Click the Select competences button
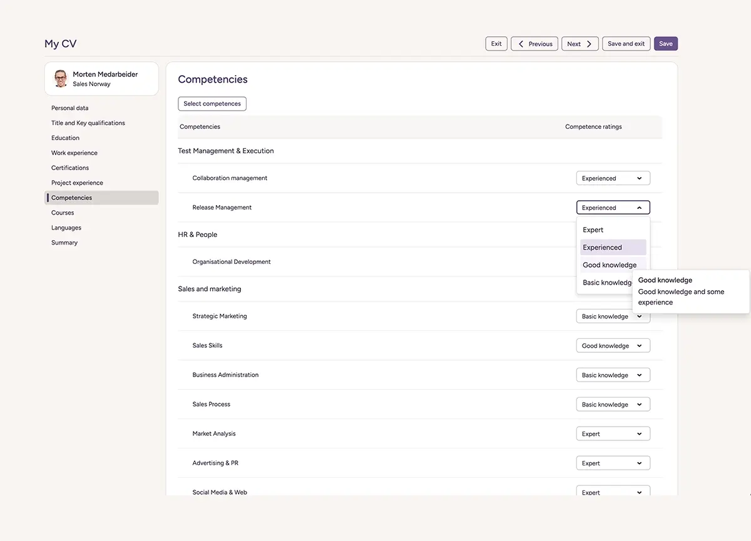Image resolution: width=751 pixels, height=541 pixels. (212, 104)
